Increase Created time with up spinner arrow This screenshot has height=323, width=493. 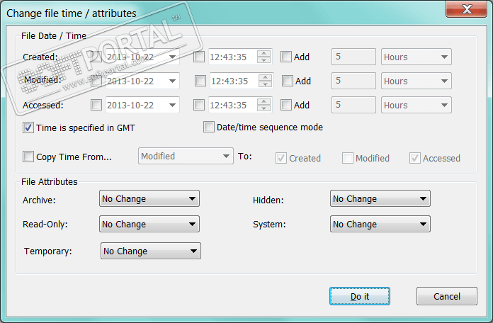tap(263, 53)
